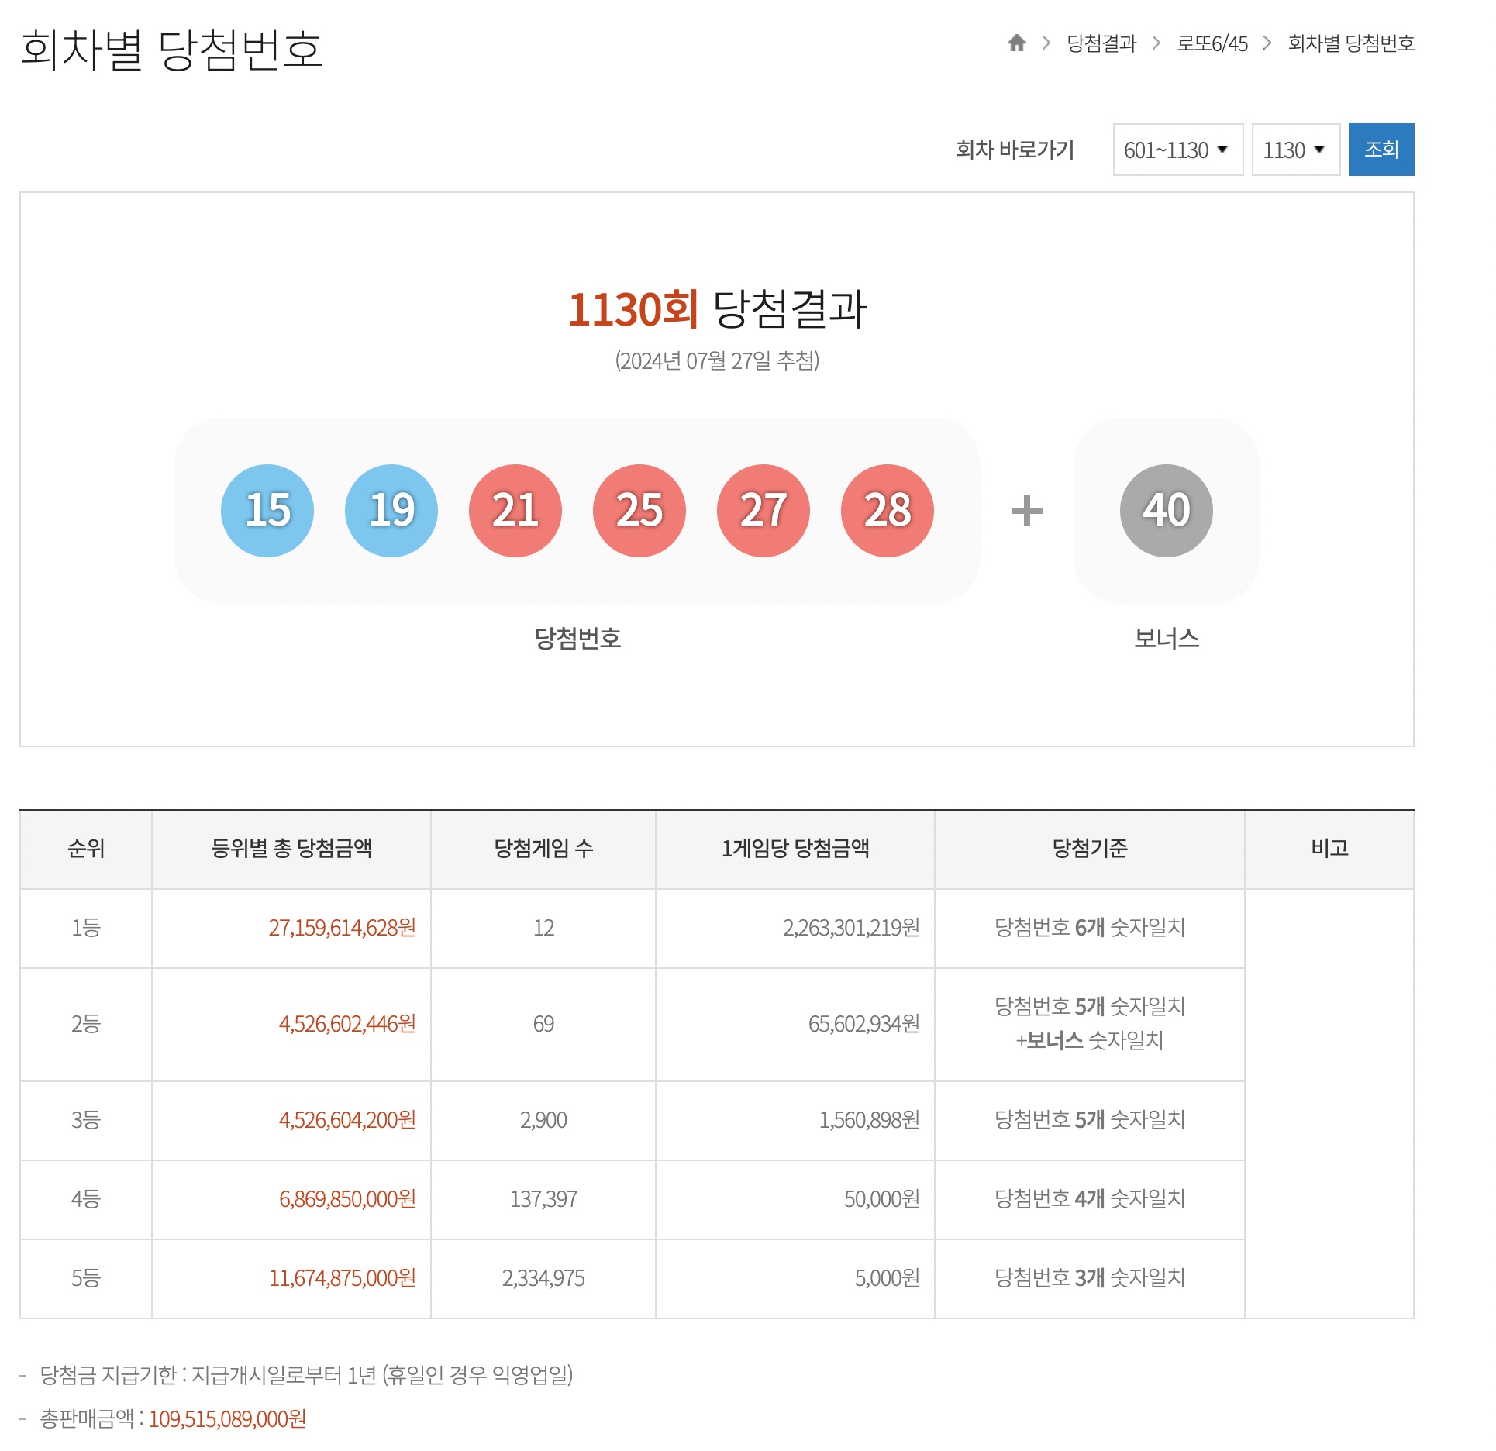Click the red number 28 ball
Viewport: 1496px width, 1451px height.
(x=885, y=510)
